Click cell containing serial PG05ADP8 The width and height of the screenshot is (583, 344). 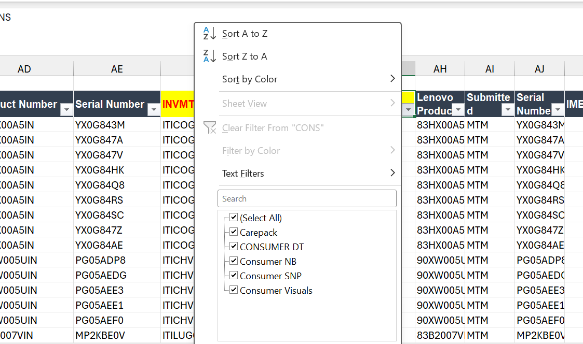click(117, 260)
